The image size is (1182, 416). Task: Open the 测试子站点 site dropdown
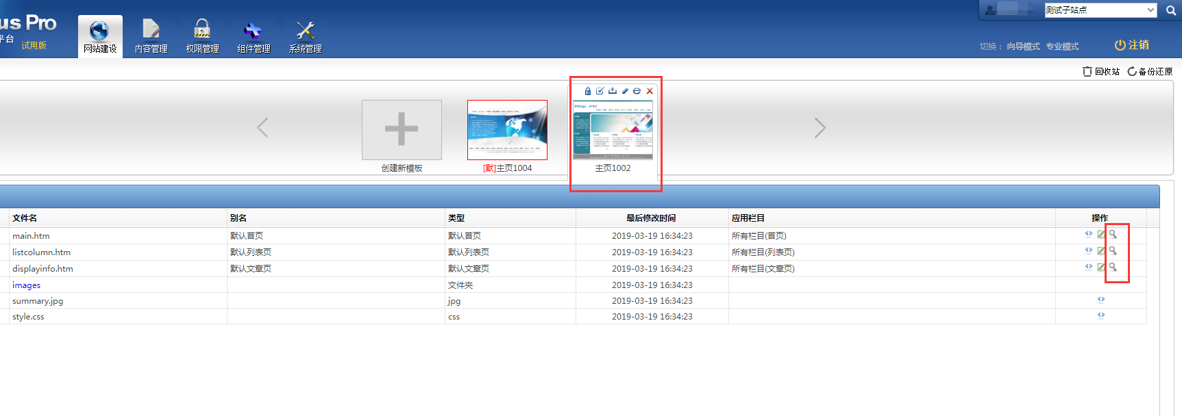pos(1100,10)
